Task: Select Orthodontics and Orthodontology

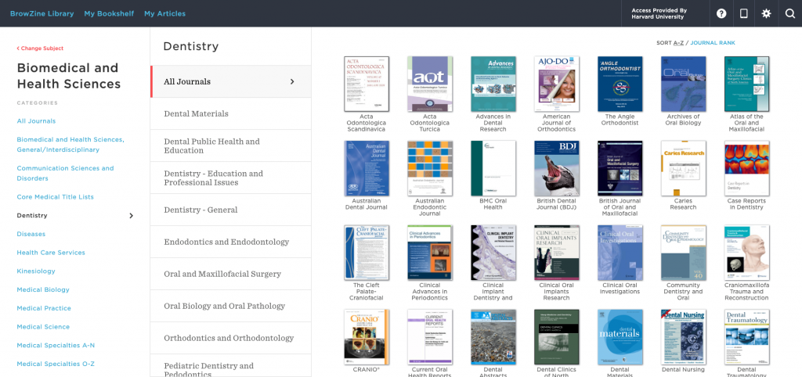Action: point(231,338)
